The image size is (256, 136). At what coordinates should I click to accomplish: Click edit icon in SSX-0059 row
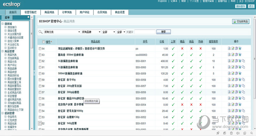click(233, 73)
